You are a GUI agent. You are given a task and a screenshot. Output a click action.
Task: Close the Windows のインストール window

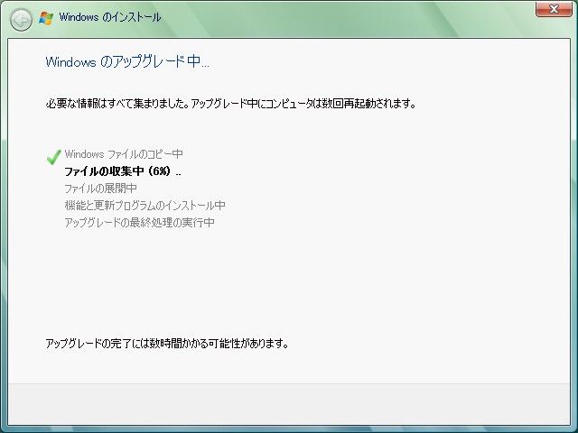(x=547, y=9)
